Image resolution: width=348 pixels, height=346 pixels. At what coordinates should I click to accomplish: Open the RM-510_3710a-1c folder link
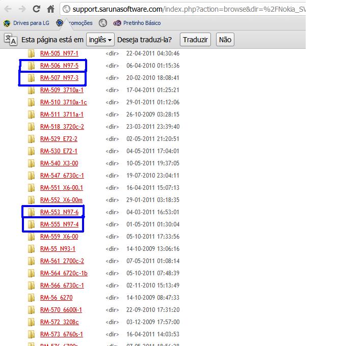point(64,102)
